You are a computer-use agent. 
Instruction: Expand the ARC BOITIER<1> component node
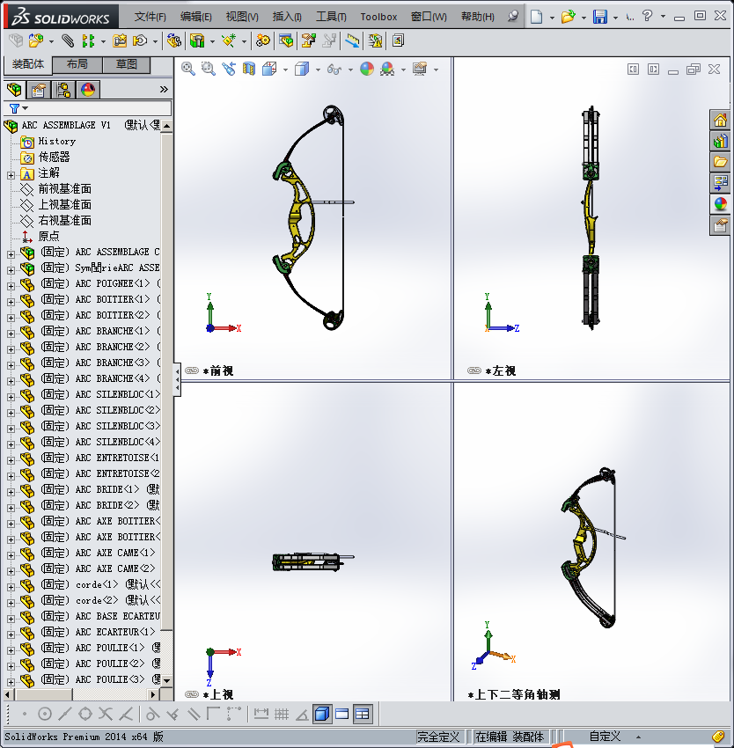pyautogui.click(x=11, y=302)
